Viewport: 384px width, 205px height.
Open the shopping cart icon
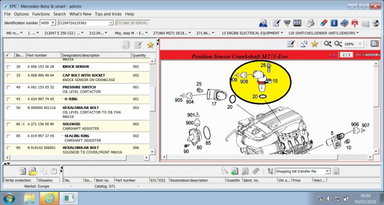pyautogui.click(x=287, y=23)
